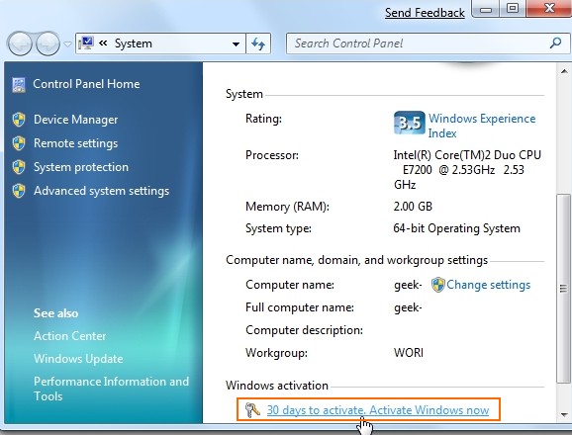Click the System computer icon in the address bar
The width and height of the screenshot is (572, 435).
(x=86, y=43)
